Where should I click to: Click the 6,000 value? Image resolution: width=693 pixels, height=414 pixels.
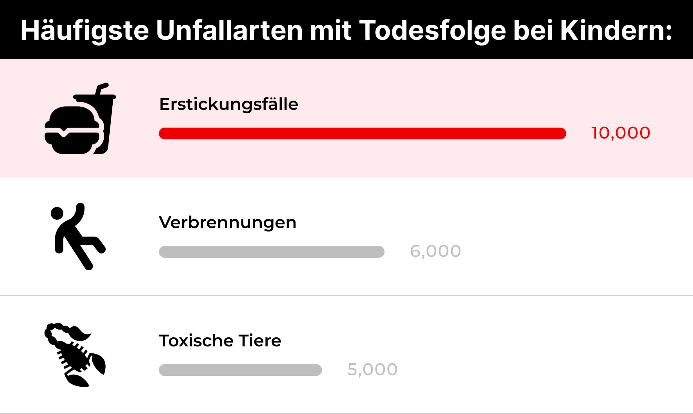click(x=435, y=251)
